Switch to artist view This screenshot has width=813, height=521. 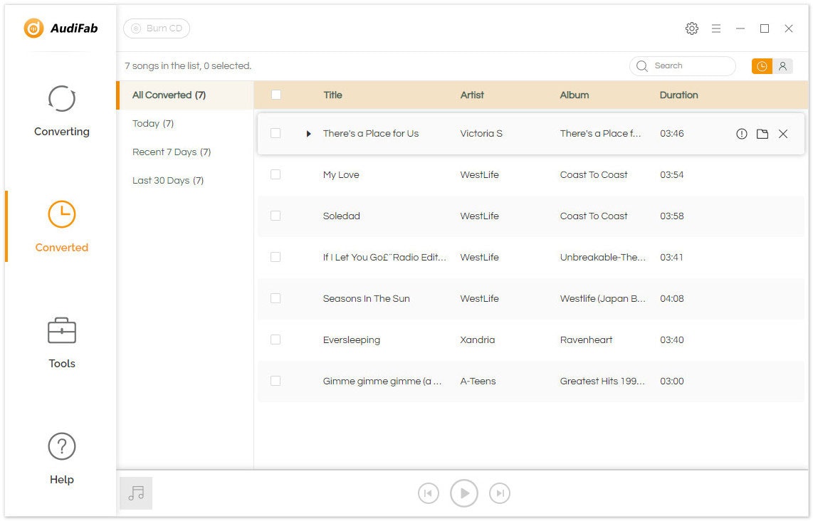coord(782,66)
